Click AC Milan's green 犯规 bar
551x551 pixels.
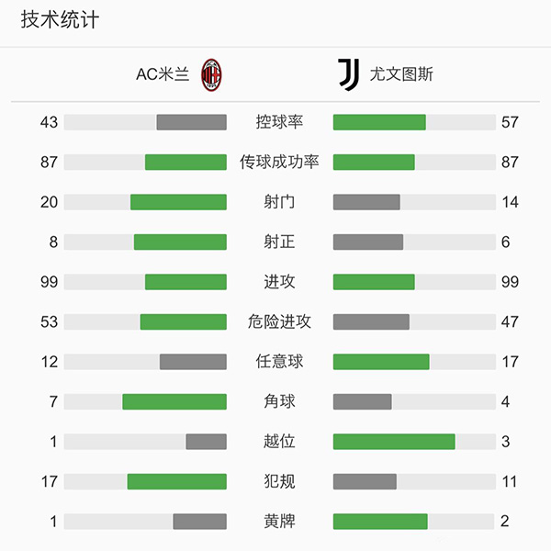pyautogui.click(x=177, y=481)
